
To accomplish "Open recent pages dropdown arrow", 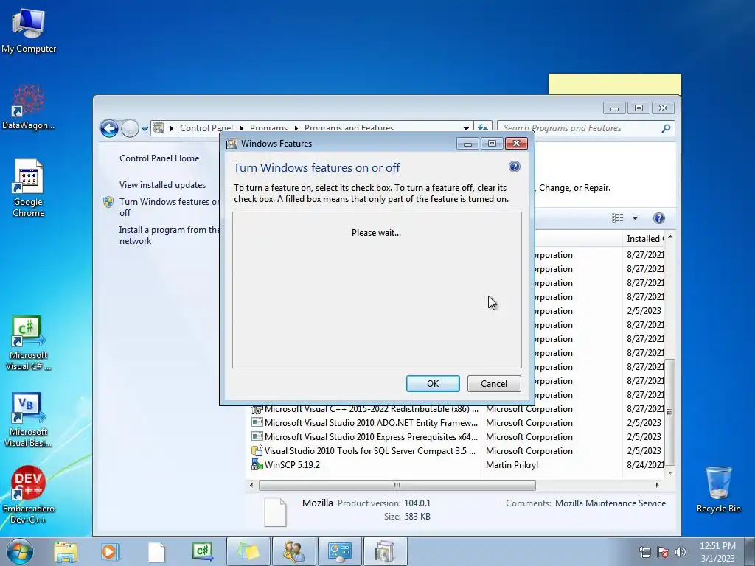I will 145,129.
